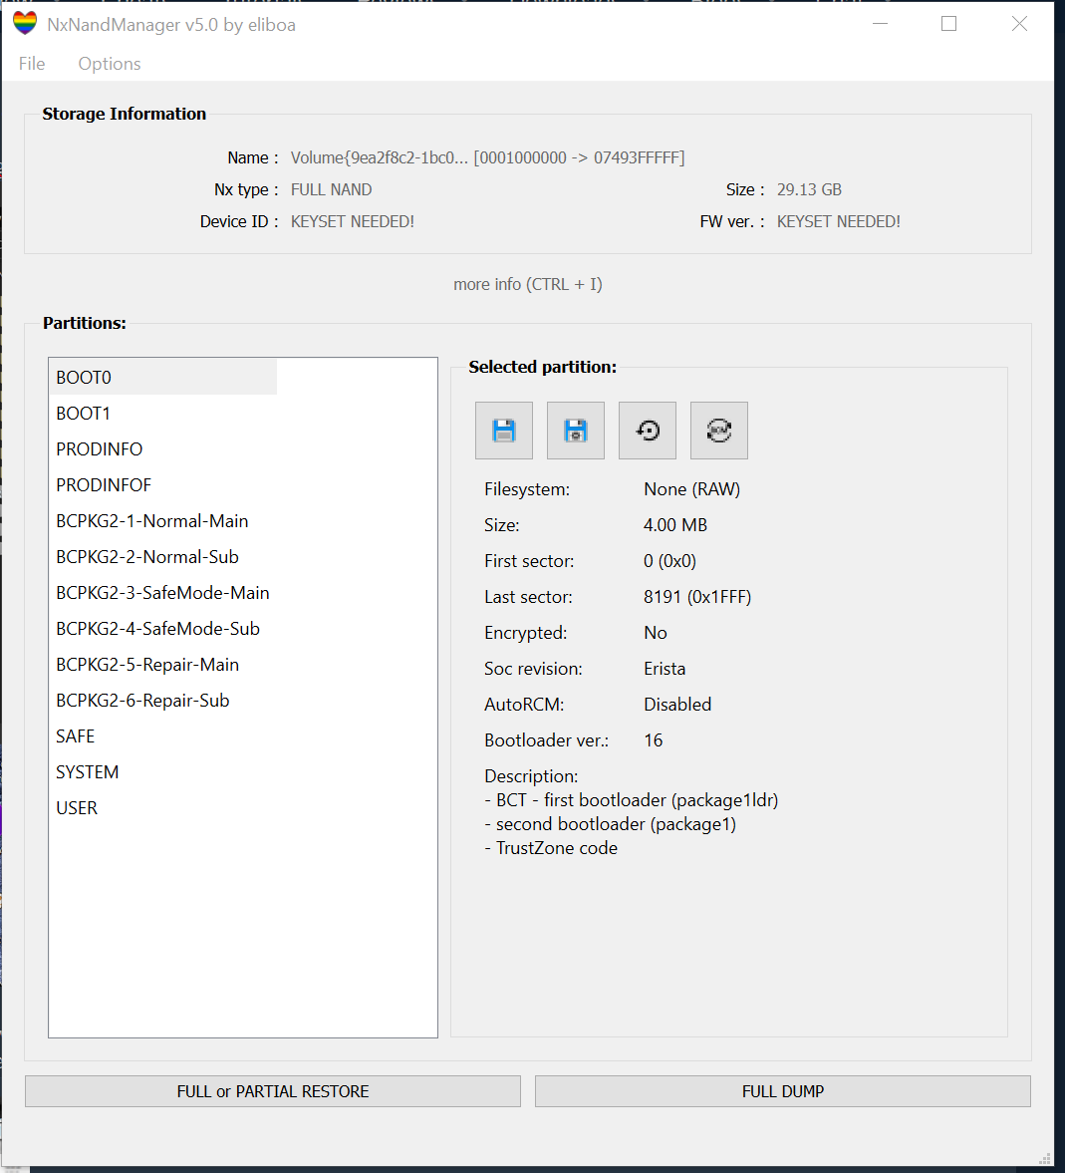Click the floppy icon with gear advanced dump
Image resolution: width=1065 pixels, height=1173 pixels.
(576, 431)
